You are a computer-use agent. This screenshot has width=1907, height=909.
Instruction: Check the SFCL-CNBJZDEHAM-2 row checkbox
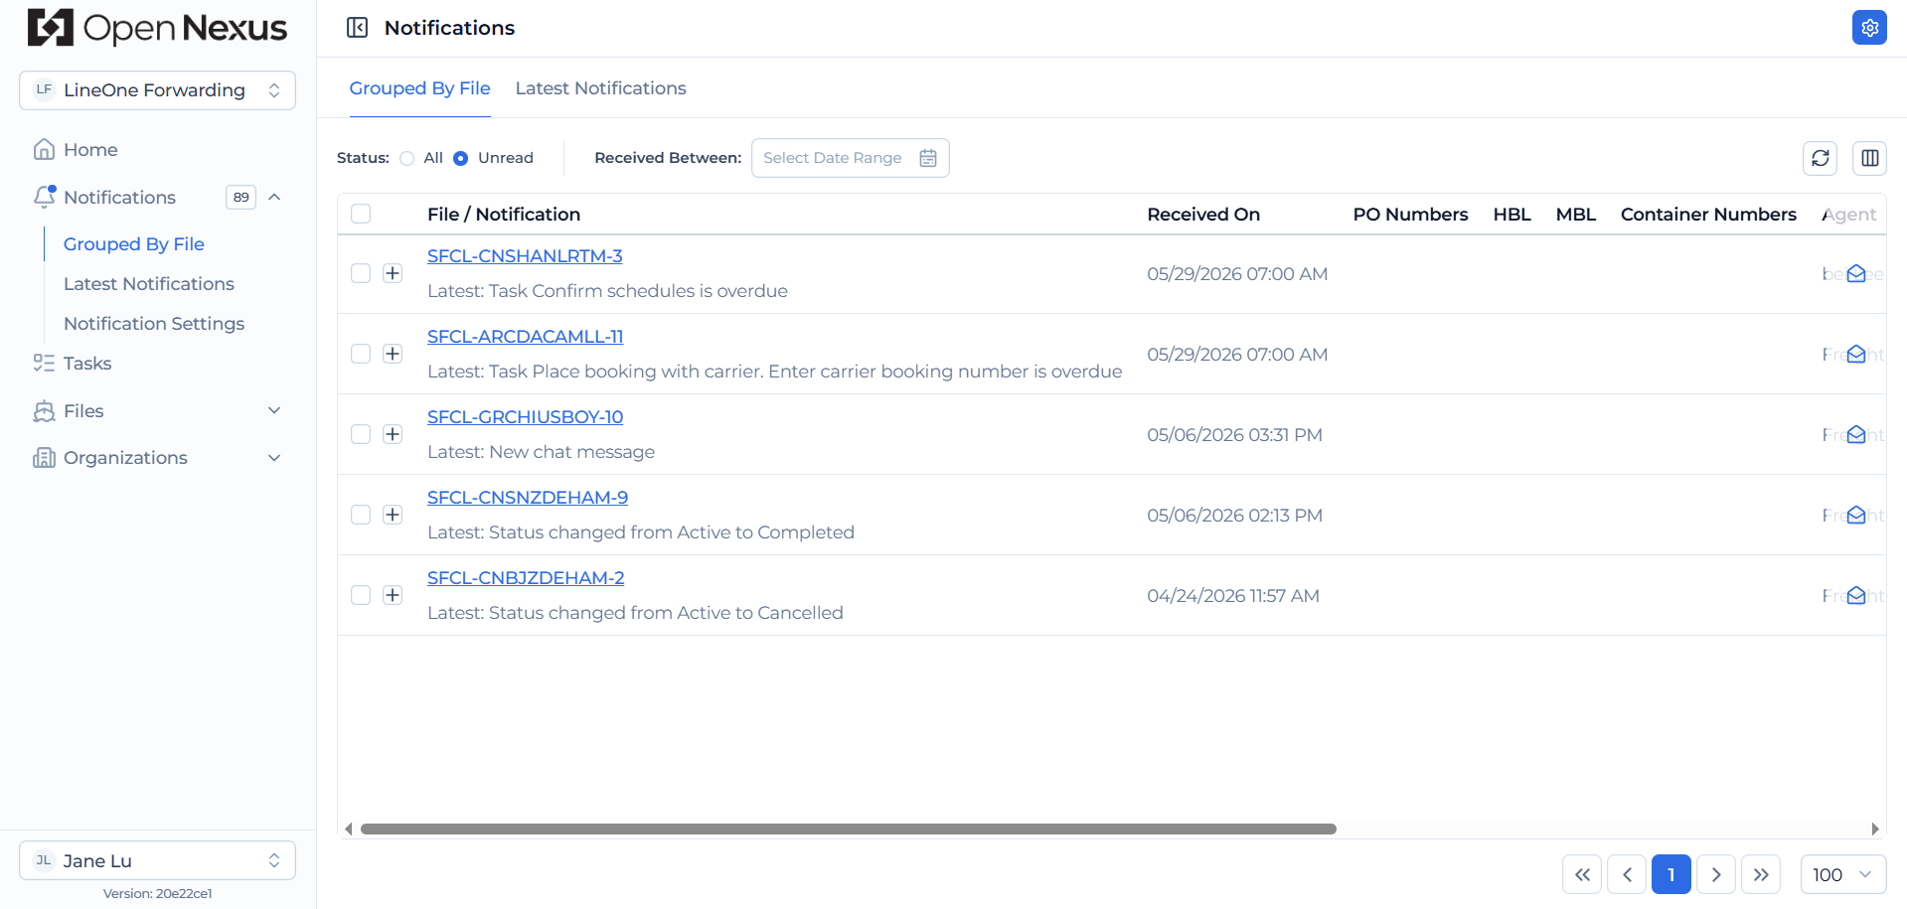coord(361,595)
